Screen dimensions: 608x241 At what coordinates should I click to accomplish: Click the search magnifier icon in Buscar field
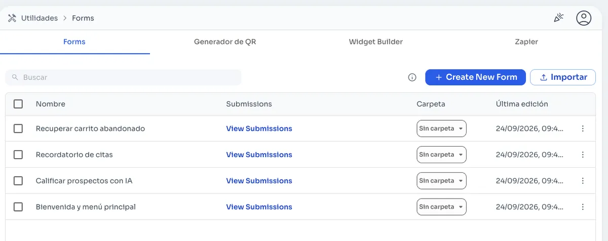click(x=15, y=77)
